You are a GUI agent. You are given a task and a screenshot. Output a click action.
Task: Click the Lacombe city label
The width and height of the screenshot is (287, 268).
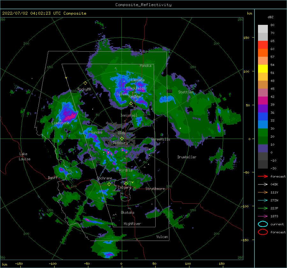pos(138,80)
